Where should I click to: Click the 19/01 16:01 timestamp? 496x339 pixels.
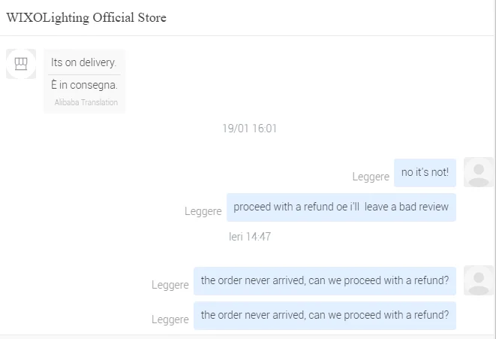(x=249, y=129)
